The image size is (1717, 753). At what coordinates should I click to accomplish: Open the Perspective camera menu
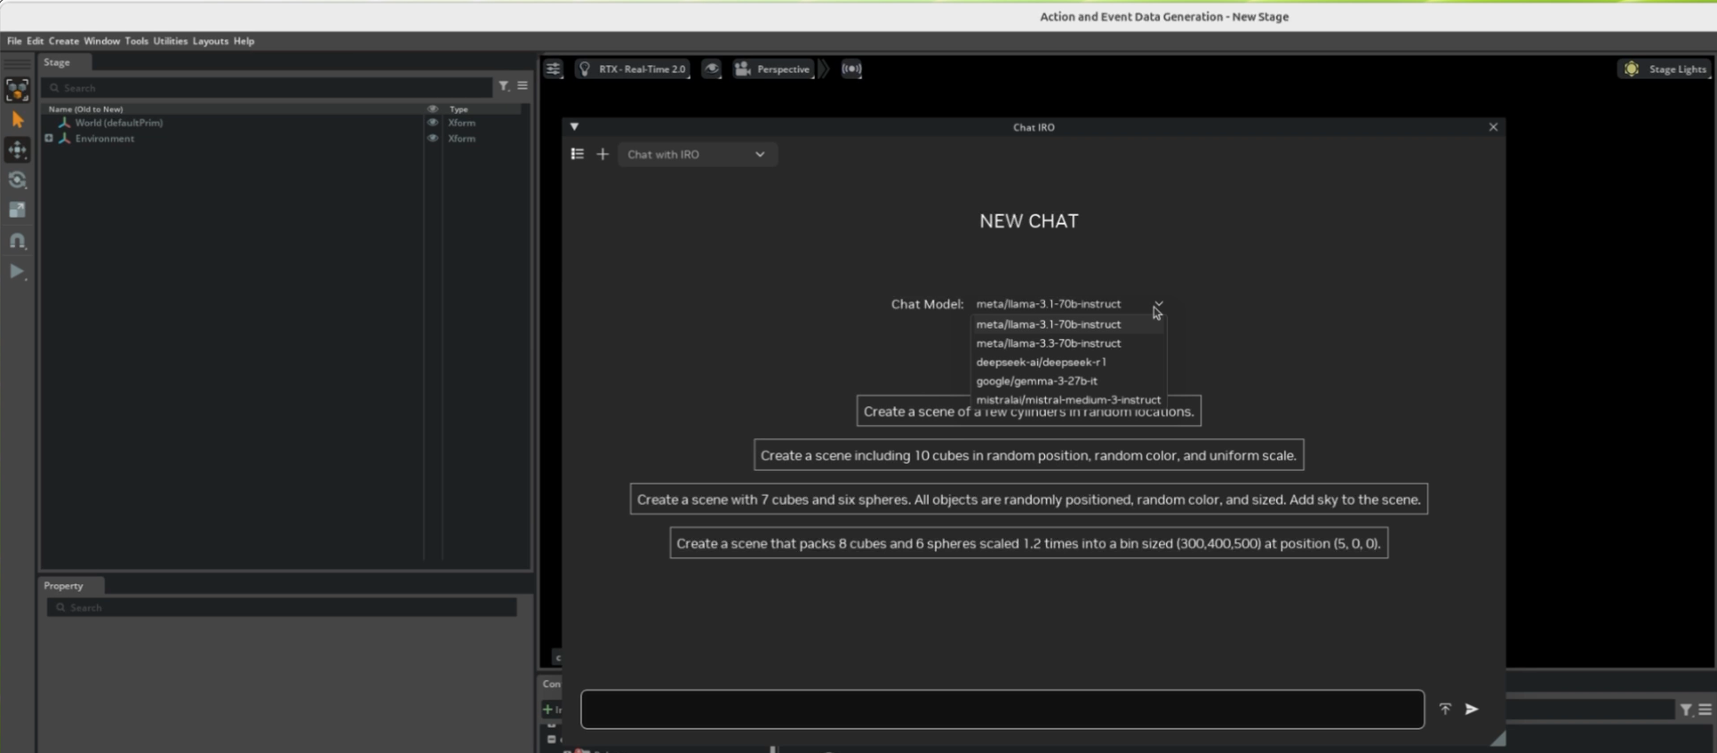click(772, 69)
